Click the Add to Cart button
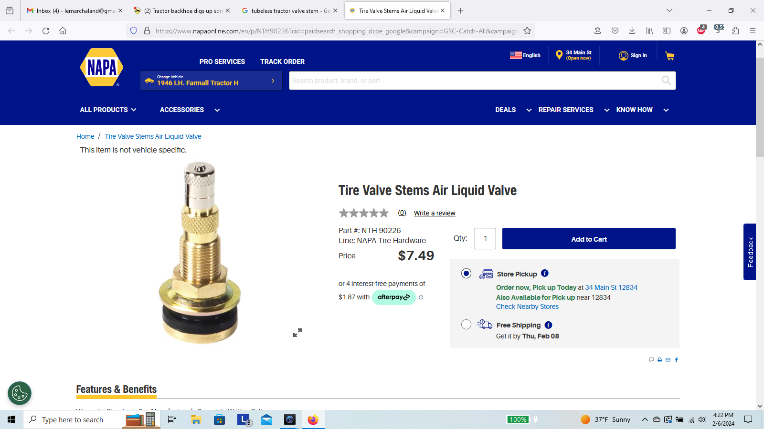 589,239
